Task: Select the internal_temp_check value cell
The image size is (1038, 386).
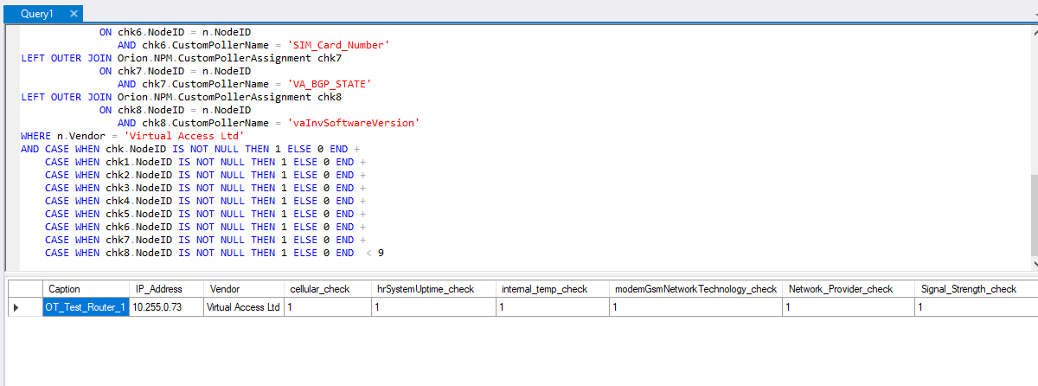Action: [552, 306]
